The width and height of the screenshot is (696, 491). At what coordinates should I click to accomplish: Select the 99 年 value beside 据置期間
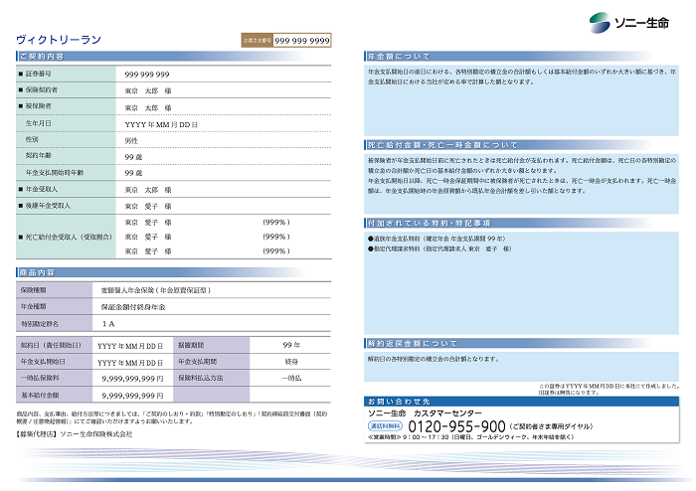[x=291, y=345]
